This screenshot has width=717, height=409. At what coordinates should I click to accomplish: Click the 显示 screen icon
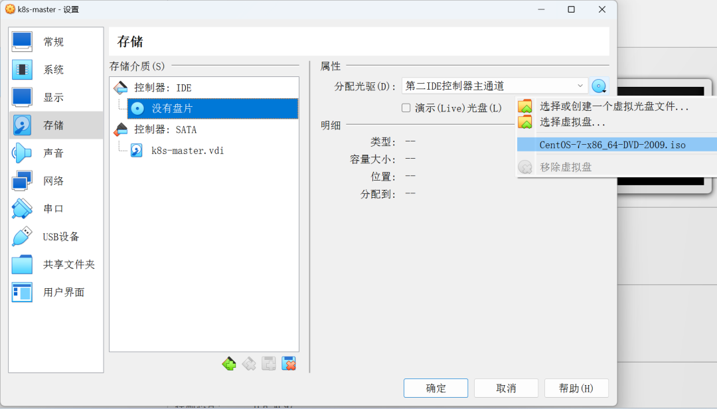tap(22, 98)
